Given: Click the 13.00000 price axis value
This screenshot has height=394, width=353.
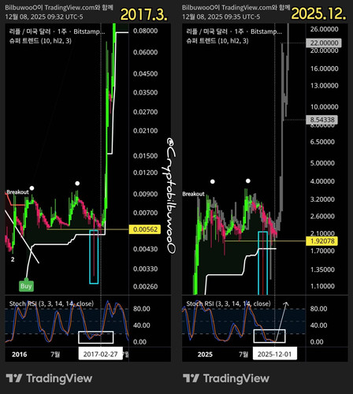Looking at the screenshot, I should pyautogui.click(x=324, y=86).
